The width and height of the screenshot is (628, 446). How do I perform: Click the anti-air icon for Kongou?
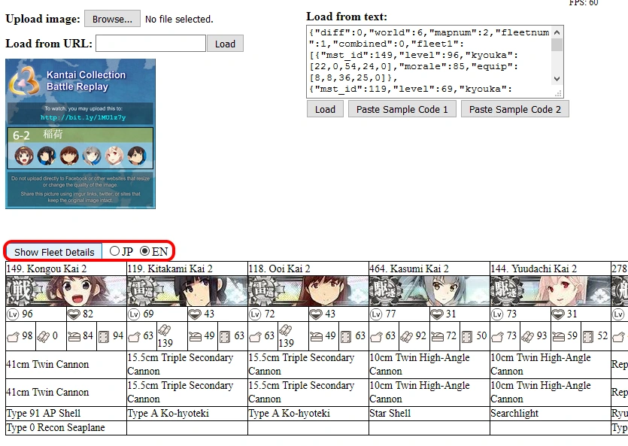(74, 337)
